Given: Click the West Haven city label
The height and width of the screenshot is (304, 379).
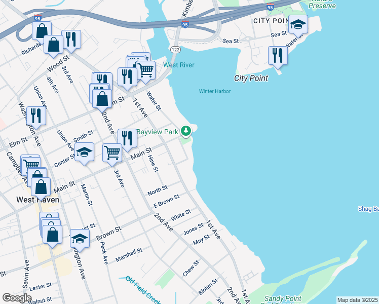Looking at the screenshot, I should (37, 200).
